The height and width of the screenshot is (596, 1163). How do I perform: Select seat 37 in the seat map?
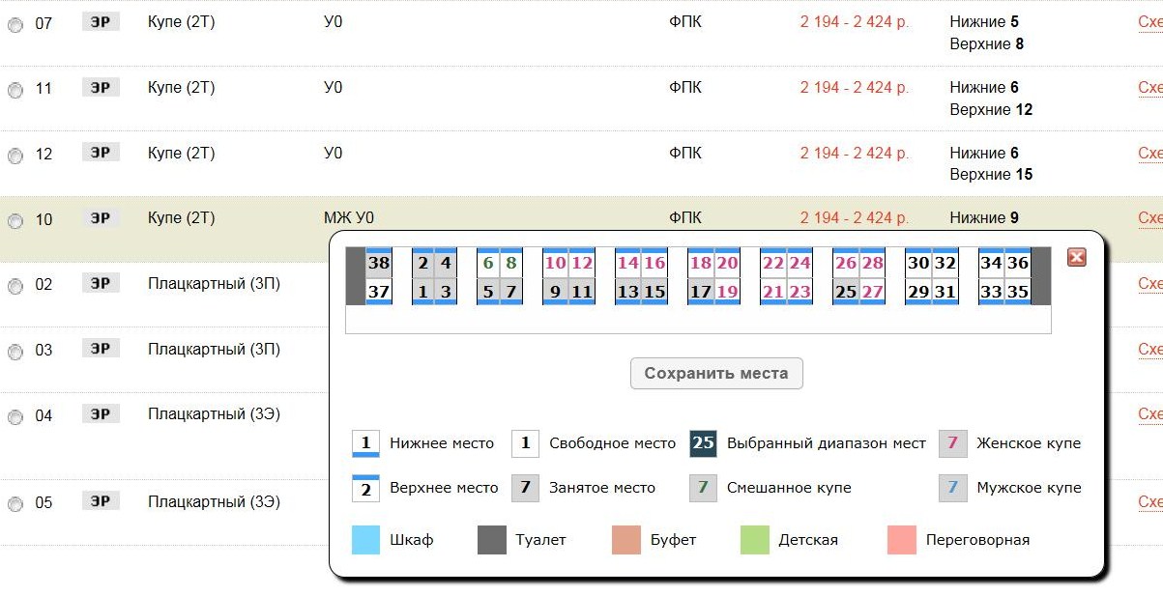379,292
